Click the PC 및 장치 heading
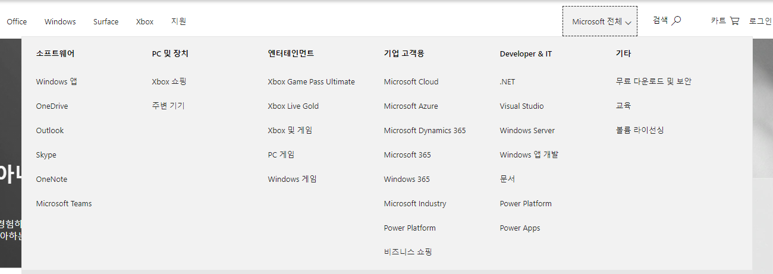Viewport: 773px width, 274px height. coord(170,53)
